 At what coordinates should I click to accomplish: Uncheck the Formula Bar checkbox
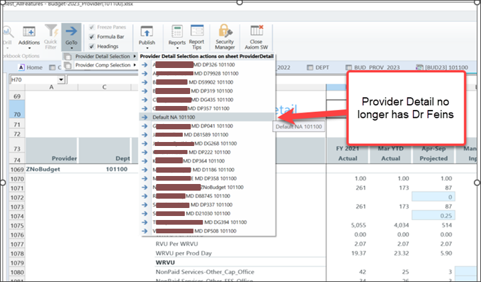92,37
